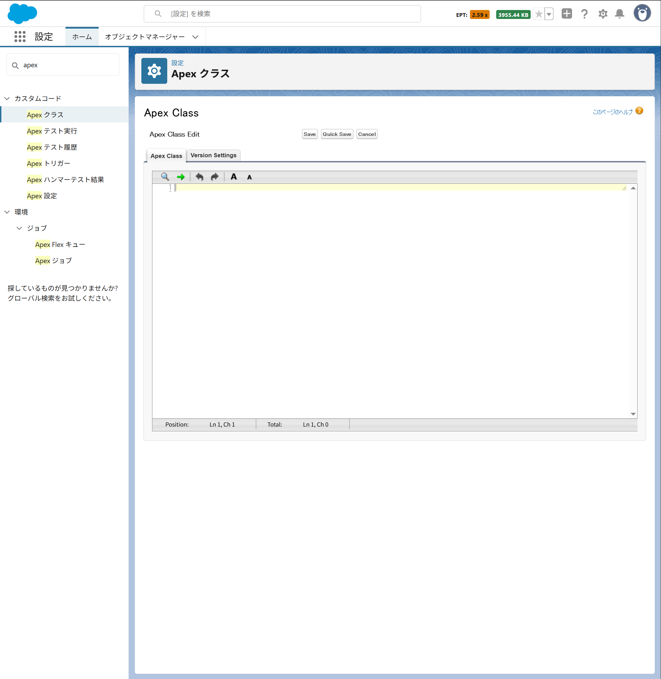The image size is (661, 679).
Task: Open Apex ハンマーテスト結果 in the sidebar
Action: (x=66, y=180)
